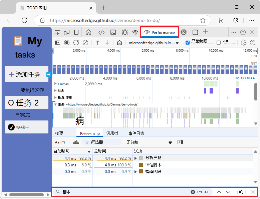Screen dimensions: 260x199
Task: Expand the 分析开销 activity row
Action: (136, 158)
